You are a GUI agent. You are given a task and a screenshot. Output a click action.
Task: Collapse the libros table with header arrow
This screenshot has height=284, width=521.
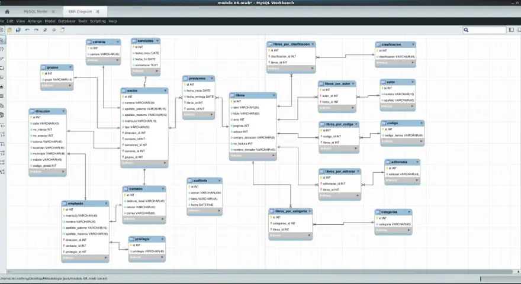[x=274, y=95]
